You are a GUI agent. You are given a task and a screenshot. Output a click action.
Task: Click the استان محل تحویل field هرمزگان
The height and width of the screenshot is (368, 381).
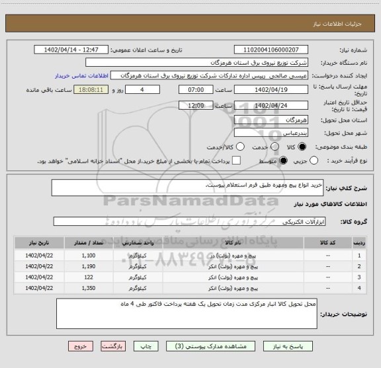click(271, 120)
